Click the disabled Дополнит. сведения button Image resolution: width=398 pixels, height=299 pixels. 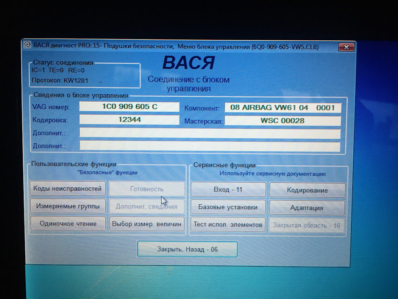pos(147,206)
